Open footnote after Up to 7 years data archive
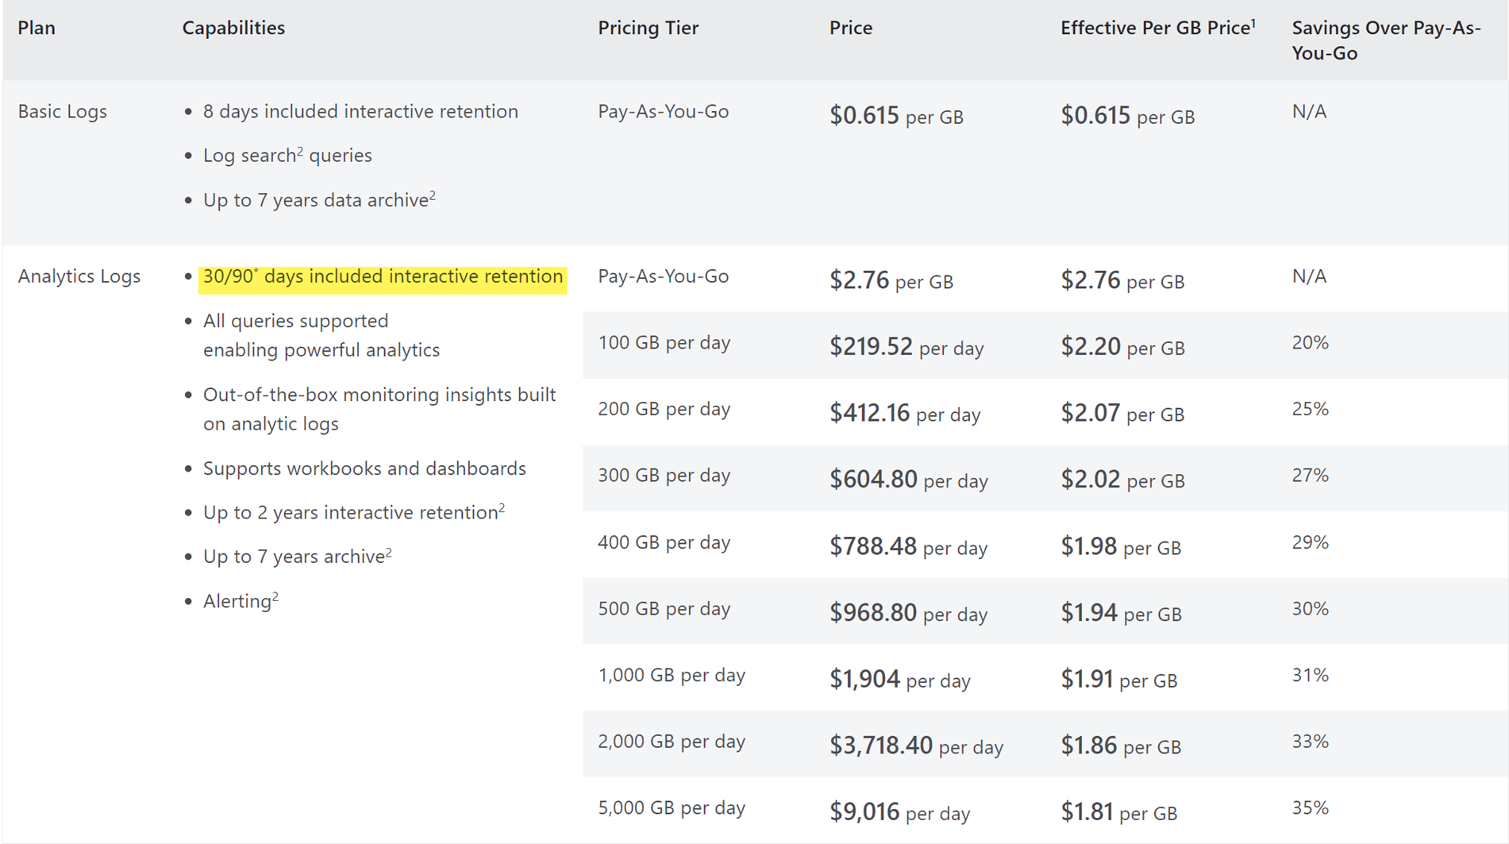 click(x=433, y=195)
